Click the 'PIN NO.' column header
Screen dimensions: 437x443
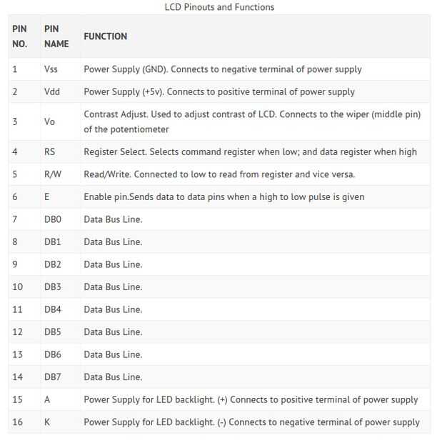click(19, 36)
